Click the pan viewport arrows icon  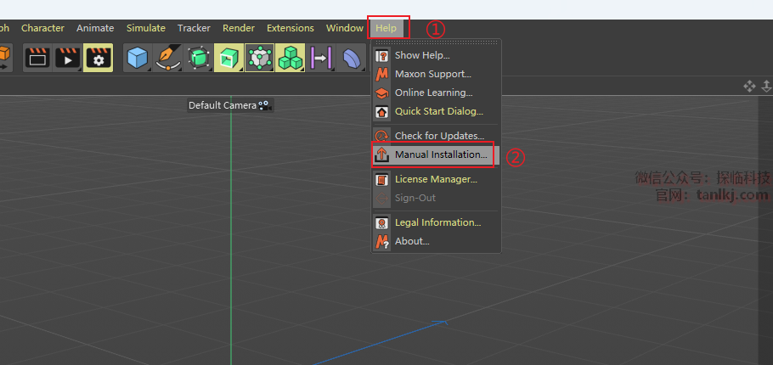click(749, 86)
